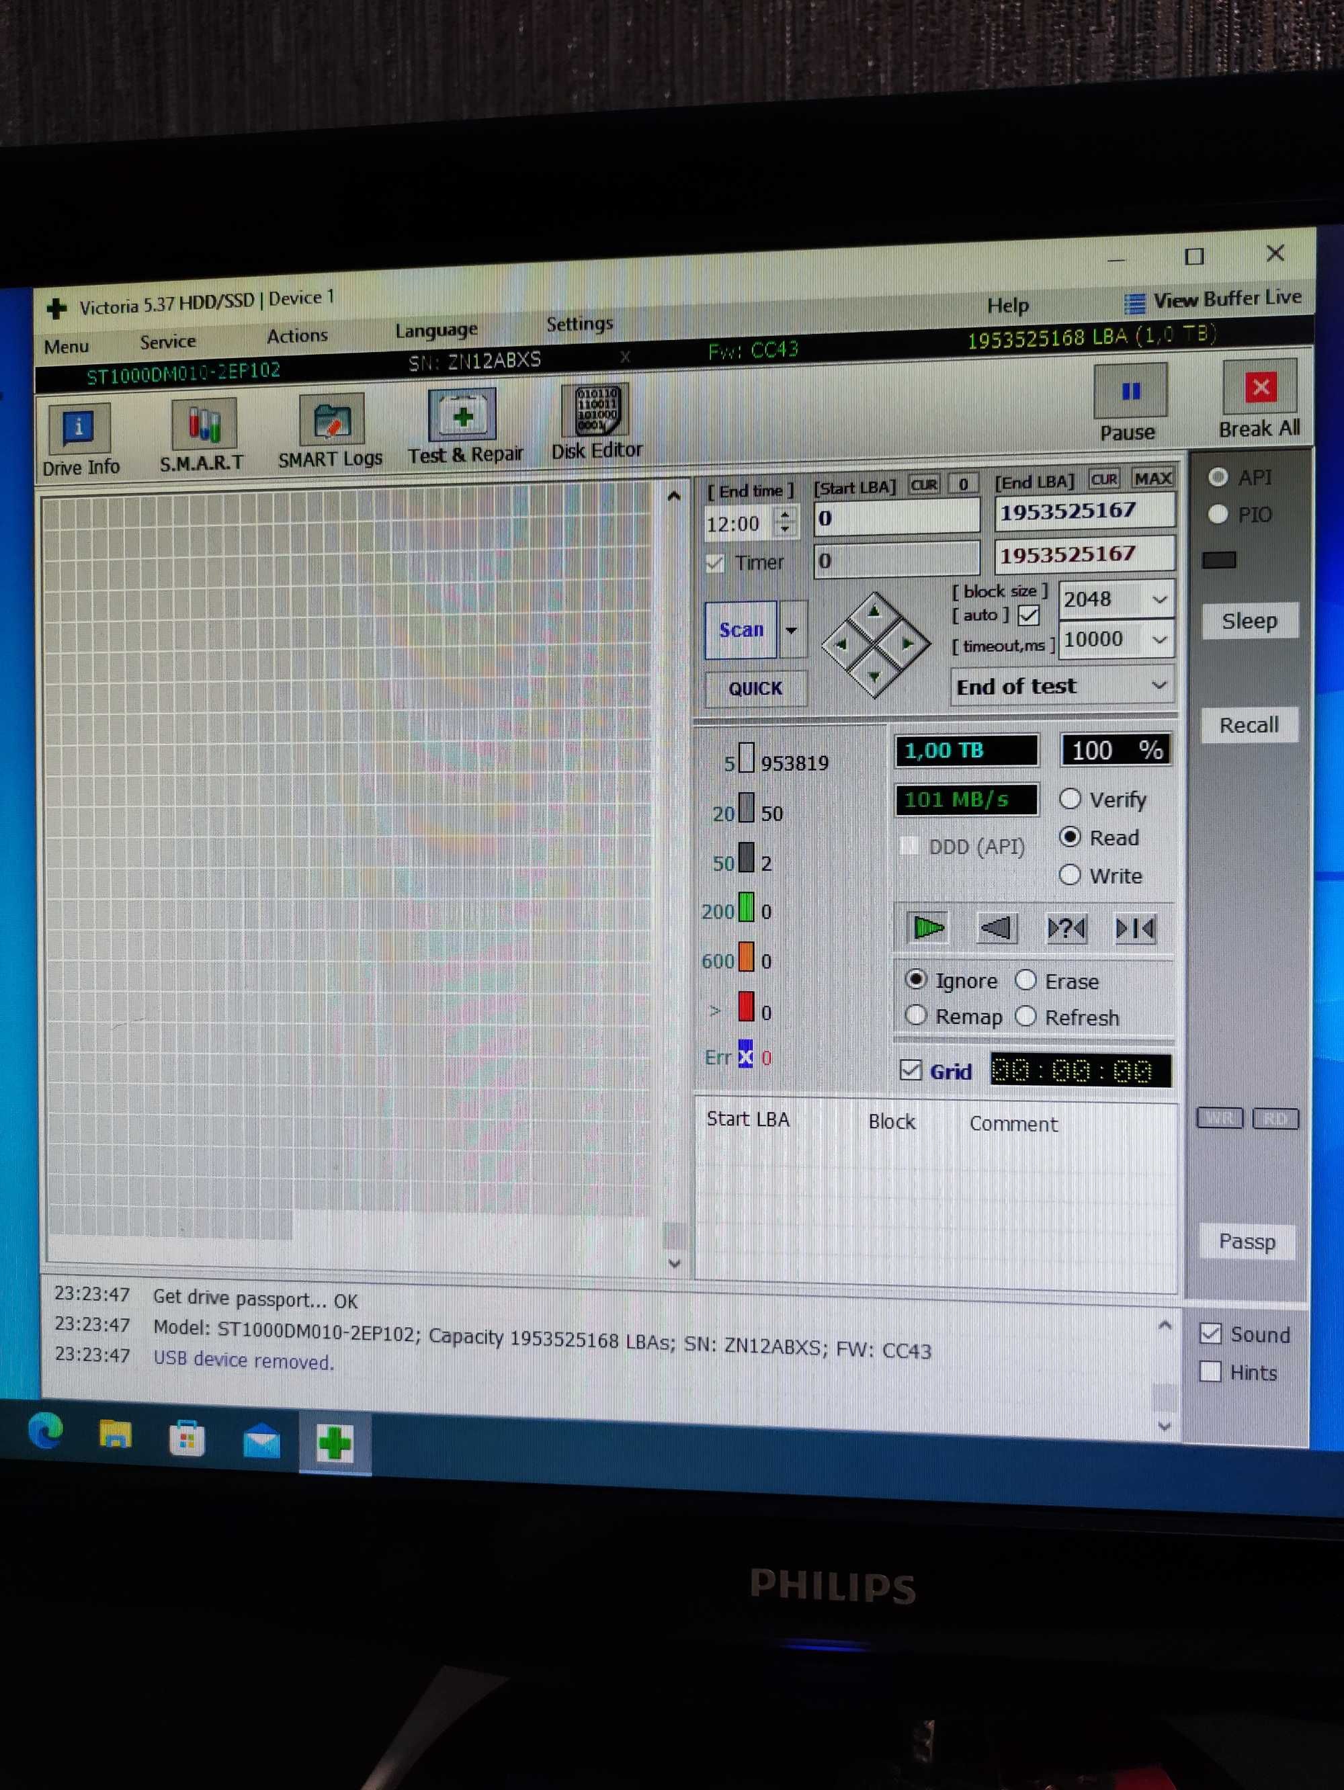This screenshot has height=1790, width=1344.
Task: Open File Explorer from the taskbar
Action: (115, 1434)
